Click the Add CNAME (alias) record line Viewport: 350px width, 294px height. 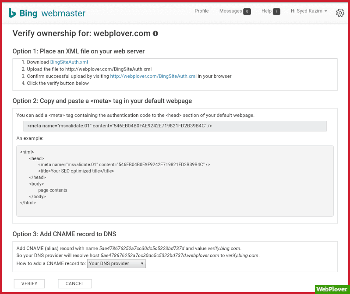(129, 248)
